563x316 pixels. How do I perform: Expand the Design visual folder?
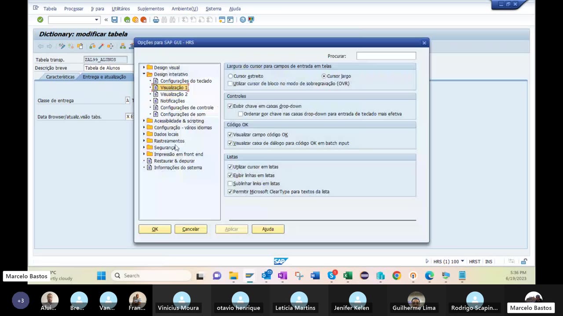pyautogui.click(x=144, y=68)
